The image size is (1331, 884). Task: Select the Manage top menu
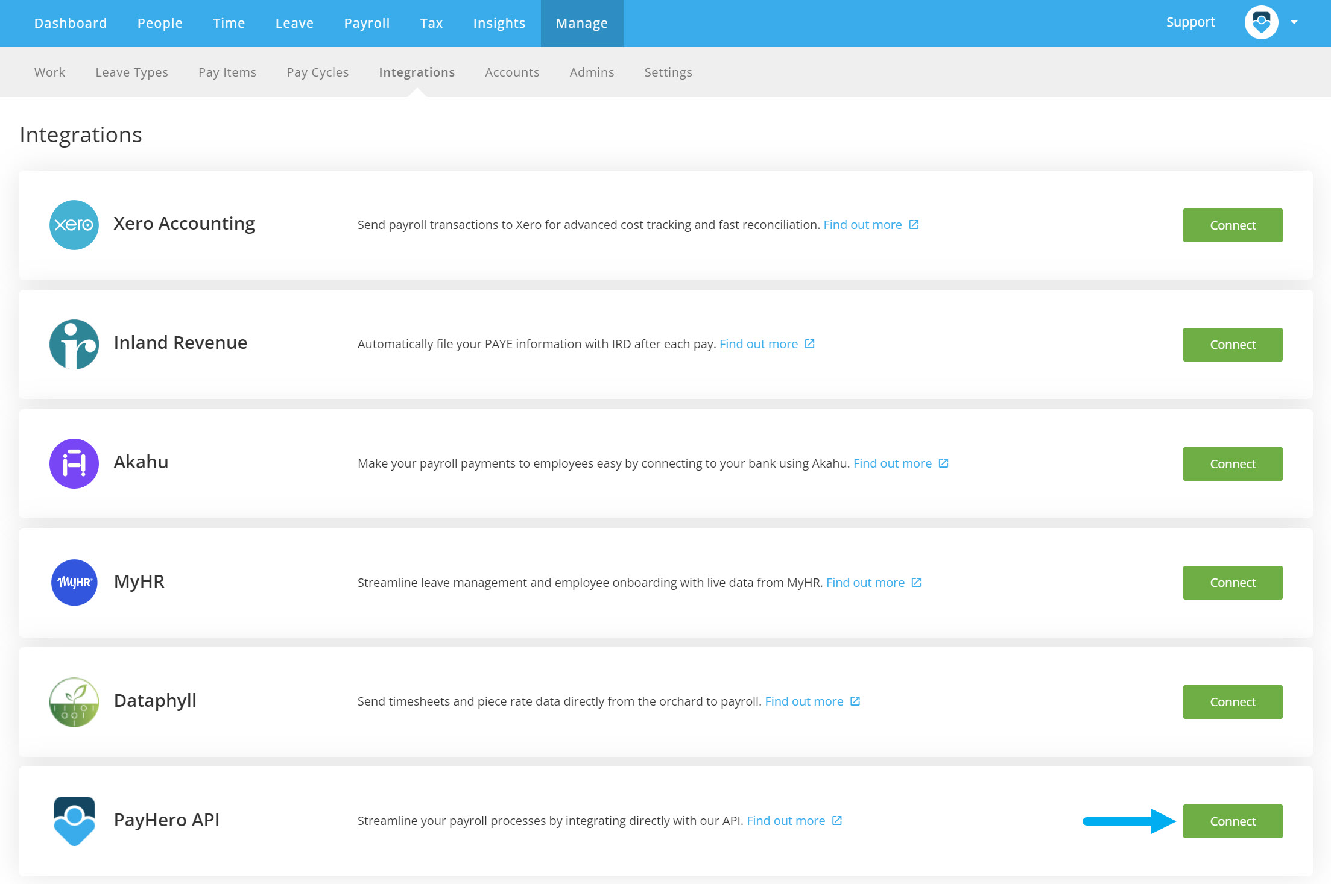coord(582,24)
